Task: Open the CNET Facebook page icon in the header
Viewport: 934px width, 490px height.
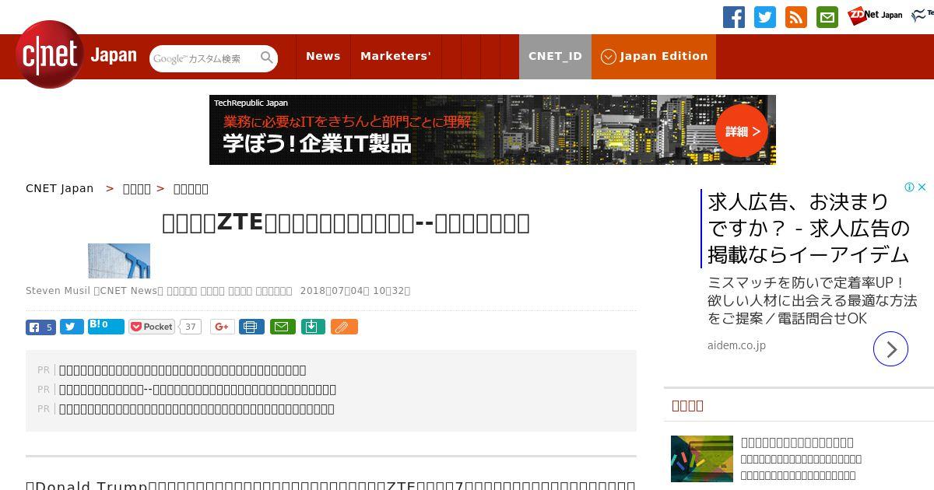Action: coord(734,17)
